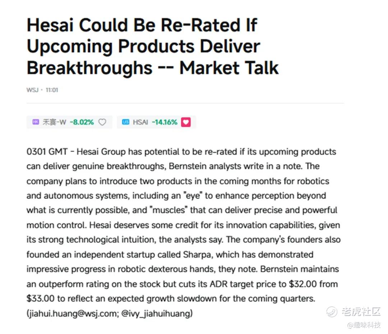Click the 11:01 publish time

tap(52, 90)
